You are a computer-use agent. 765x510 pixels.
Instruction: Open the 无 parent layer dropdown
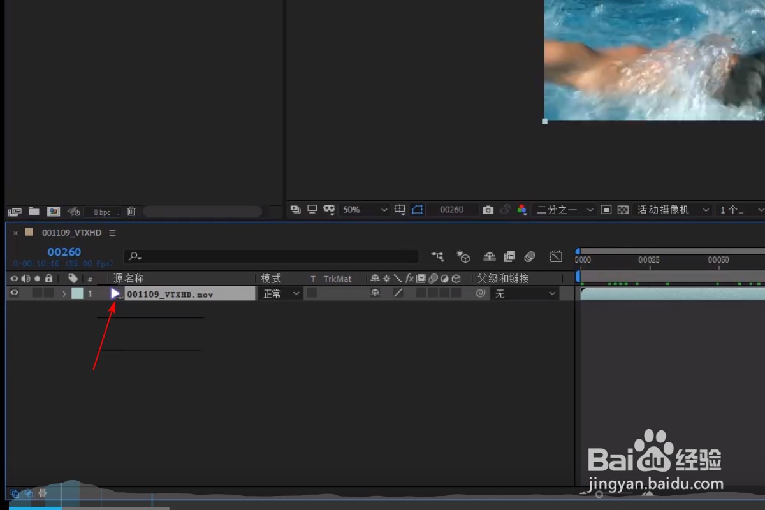[x=525, y=293]
